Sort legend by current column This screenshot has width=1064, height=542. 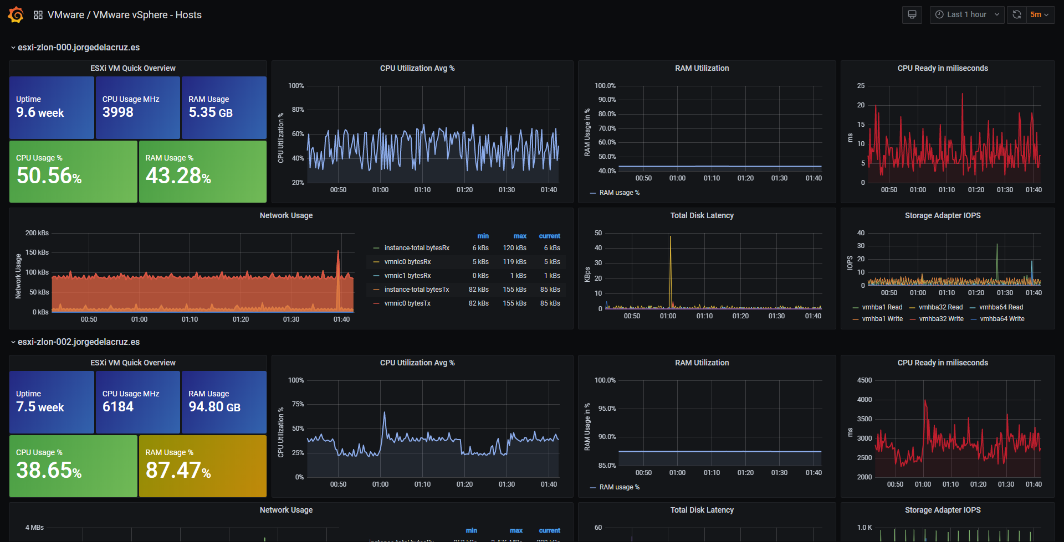(x=549, y=236)
